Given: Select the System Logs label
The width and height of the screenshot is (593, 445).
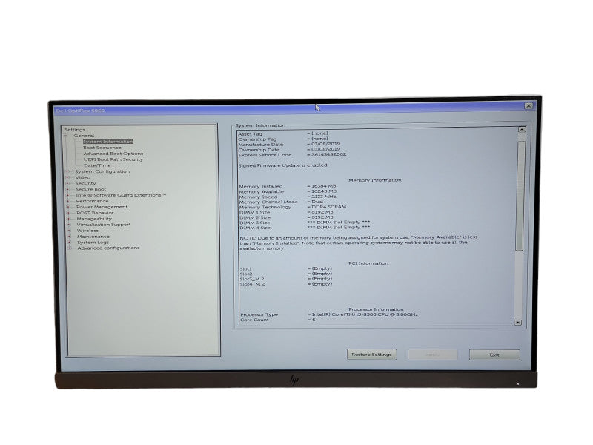Looking at the screenshot, I should 93,243.
